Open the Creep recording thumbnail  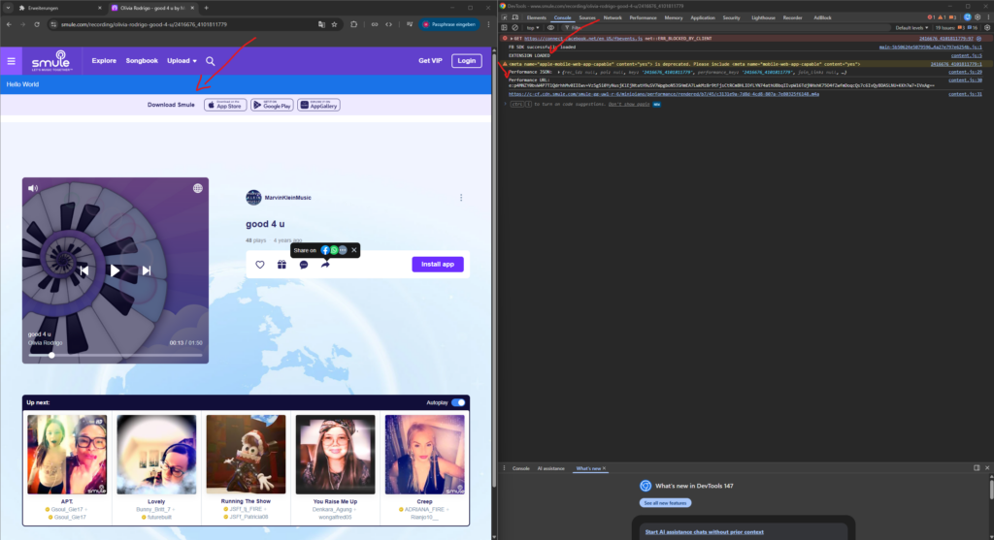pos(424,455)
